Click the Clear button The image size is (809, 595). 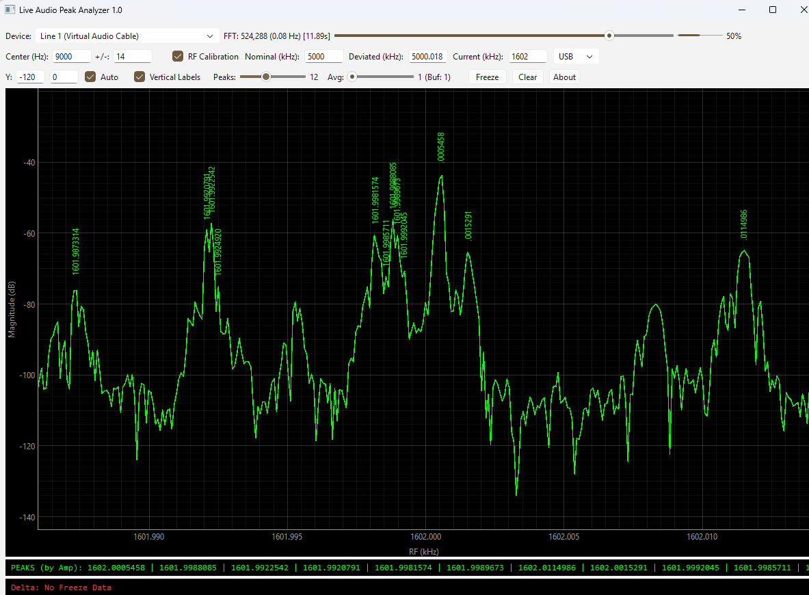pos(527,77)
